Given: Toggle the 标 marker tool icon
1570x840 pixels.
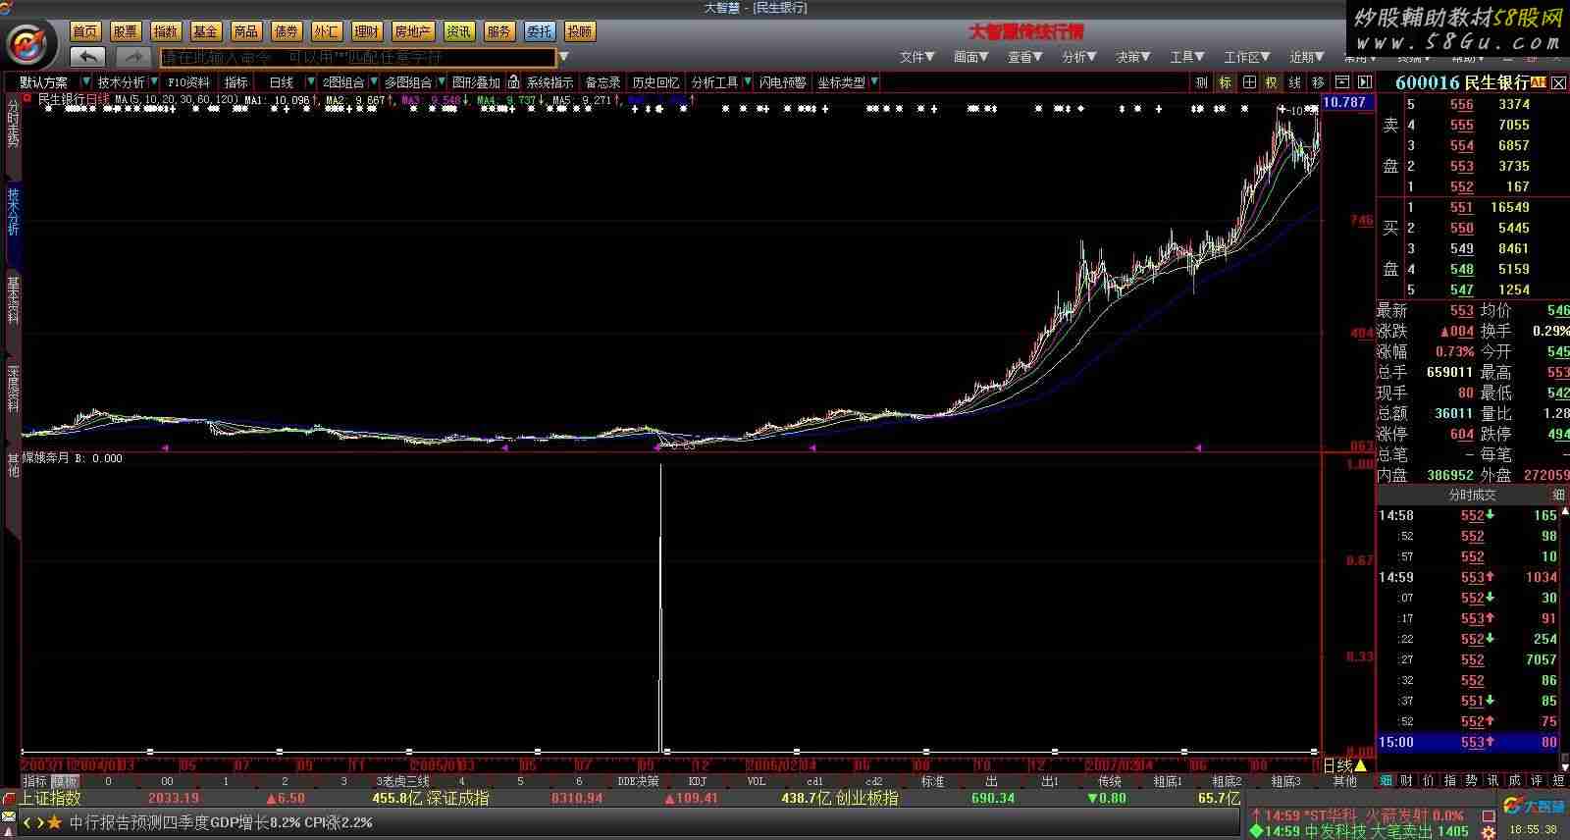Looking at the screenshot, I should [1226, 82].
